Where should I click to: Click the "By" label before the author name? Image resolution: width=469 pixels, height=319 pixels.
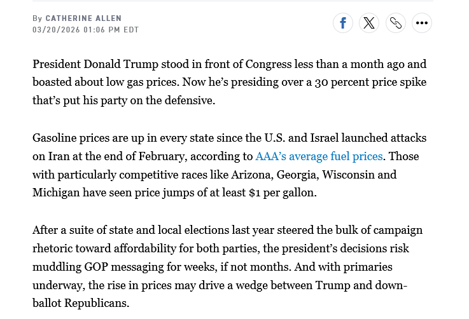(38, 18)
